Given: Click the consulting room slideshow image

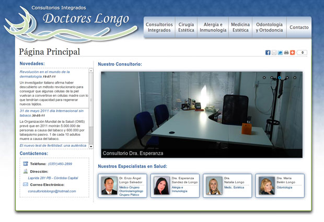Looking at the screenshot, I should click(x=202, y=114).
